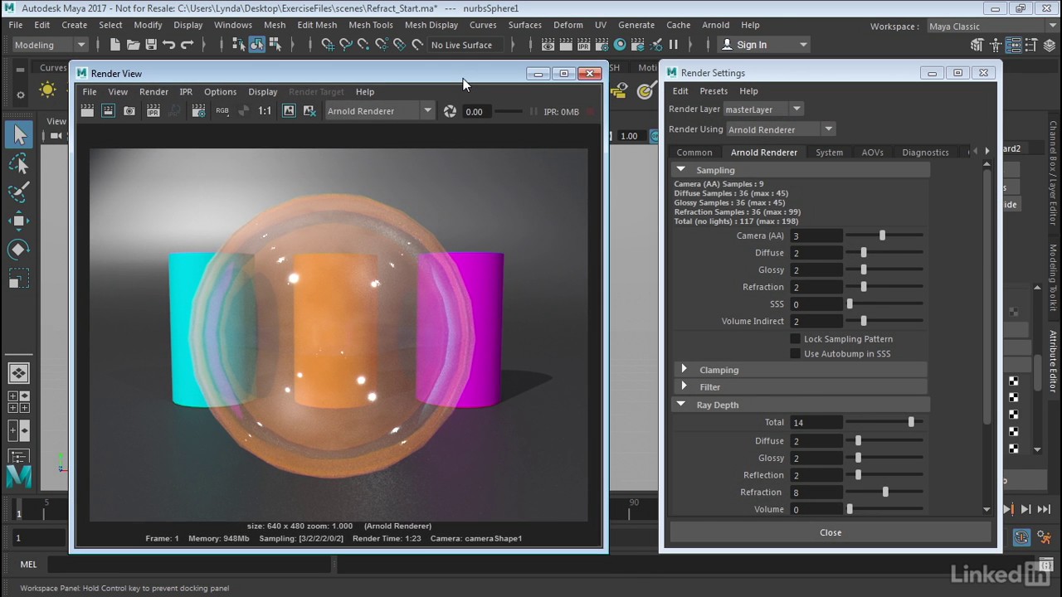Screen dimensions: 1062x597
Task: Set the render to 1:1 real size
Action: point(265,111)
